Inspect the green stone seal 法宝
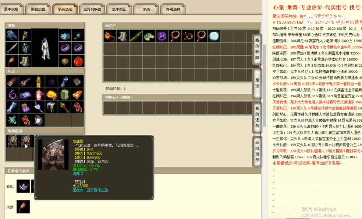 pyautogui.click(x=64, y=94)
